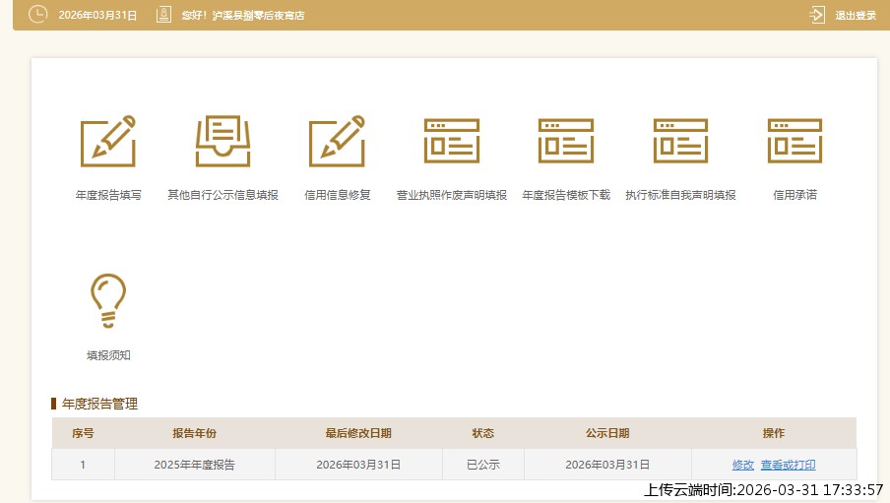Open 查看或打印 for the 2025 report
This screenshot has width=890, height=503.
(x=788, y=465)
